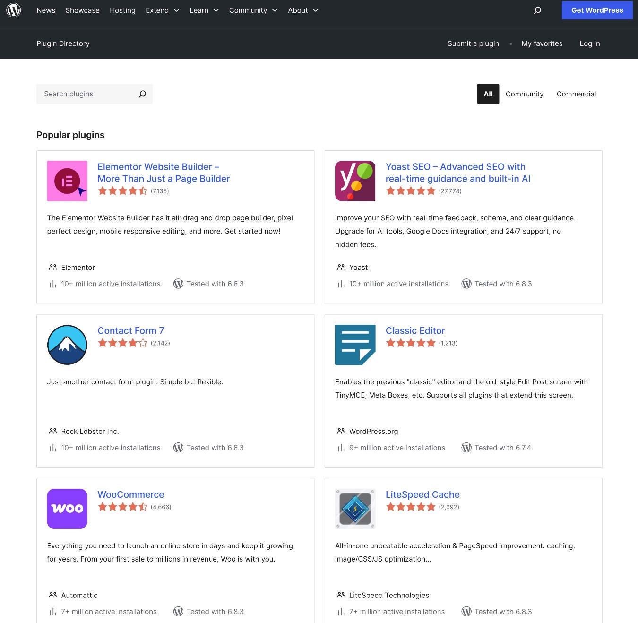Open the News menu item
Image resolution: width=638 pixels, height=623 pixels.
tap(45, 10)
